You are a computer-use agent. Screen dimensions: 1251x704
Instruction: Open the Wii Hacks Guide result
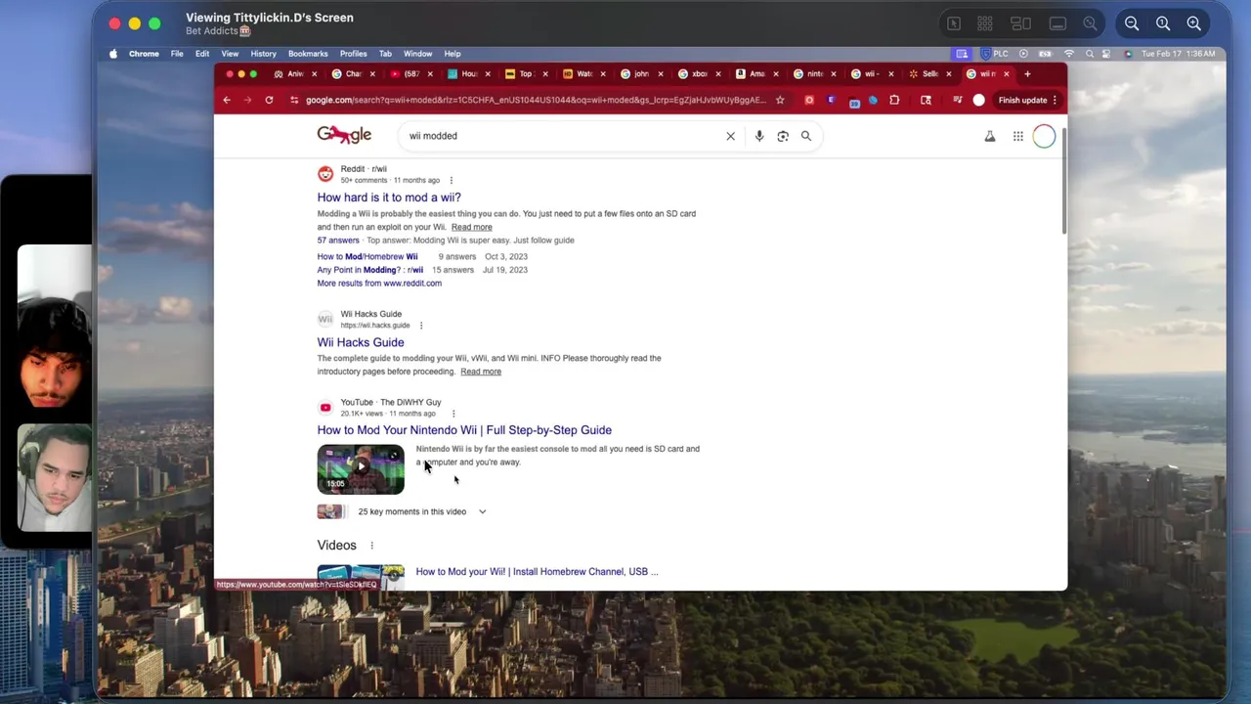(361, 342)
